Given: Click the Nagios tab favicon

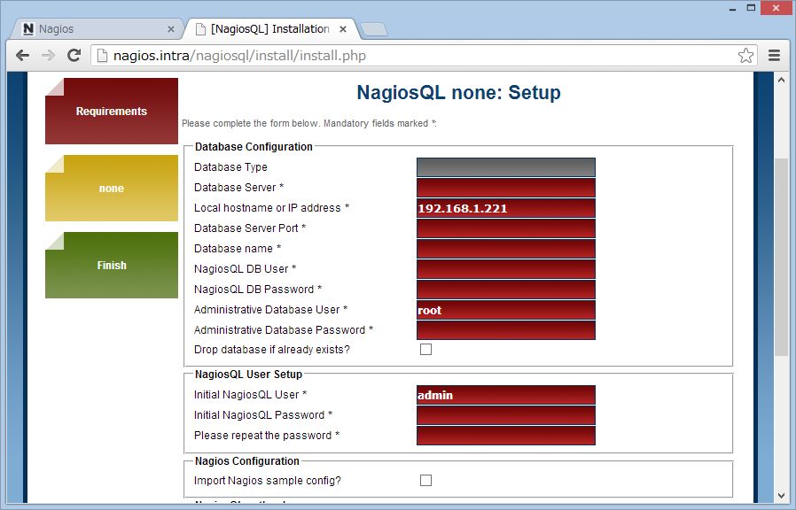Looking at the screenshot, I should (x=29, y=29).
